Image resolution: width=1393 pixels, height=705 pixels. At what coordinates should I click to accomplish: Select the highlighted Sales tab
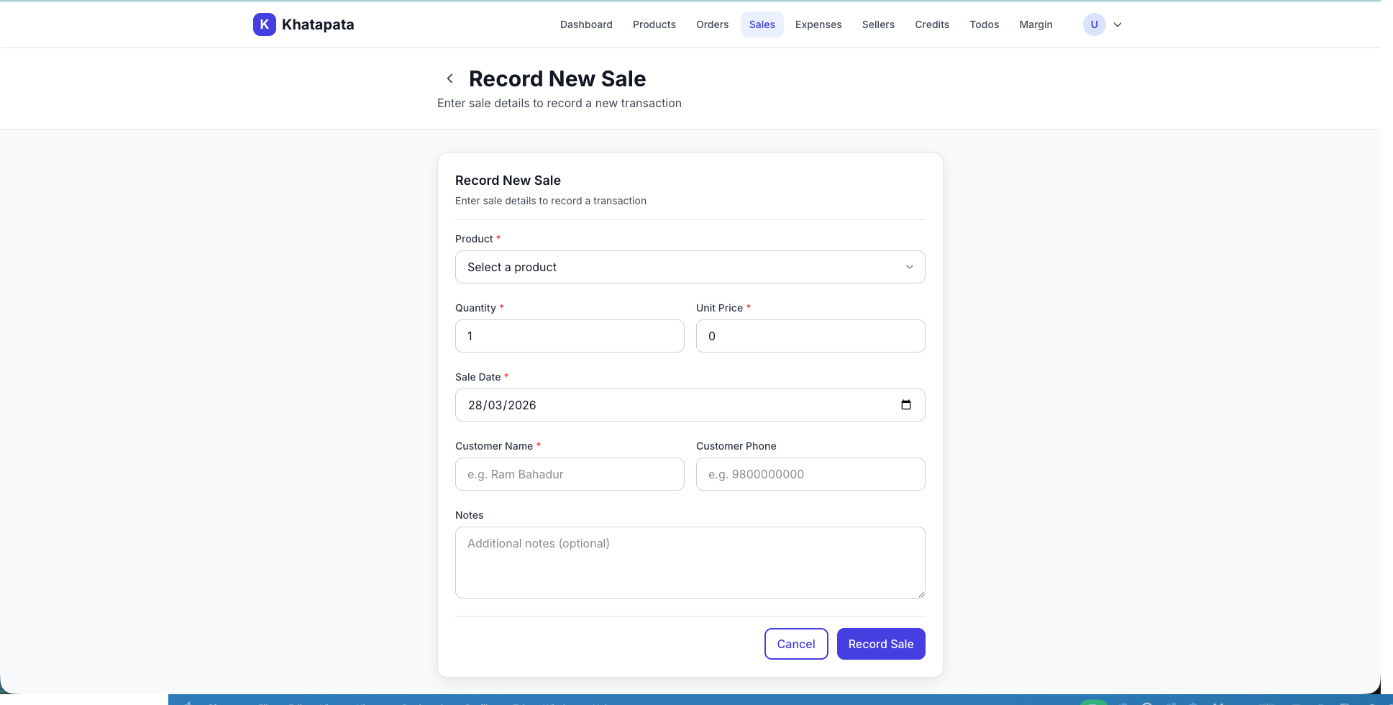(762, 24)
